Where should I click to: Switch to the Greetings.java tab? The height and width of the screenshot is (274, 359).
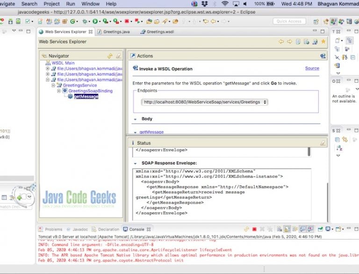[x=114, y=32]
